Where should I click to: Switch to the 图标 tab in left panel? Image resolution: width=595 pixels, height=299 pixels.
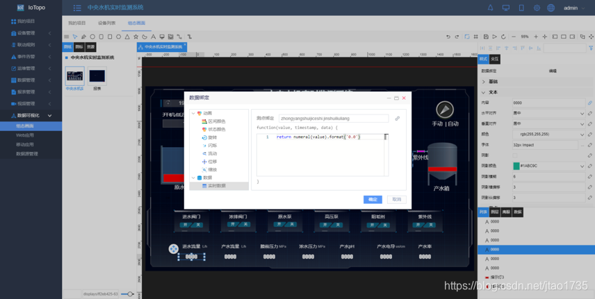79,47
